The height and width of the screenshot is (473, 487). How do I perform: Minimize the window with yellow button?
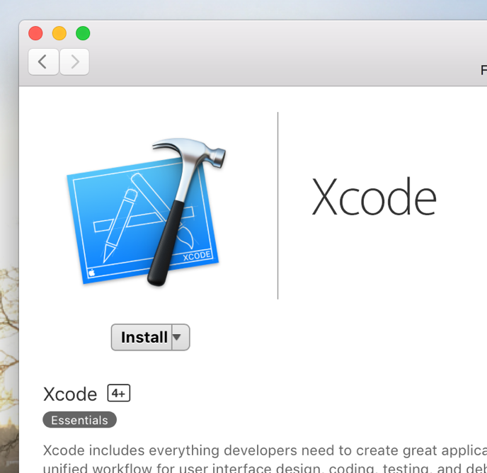59,33
